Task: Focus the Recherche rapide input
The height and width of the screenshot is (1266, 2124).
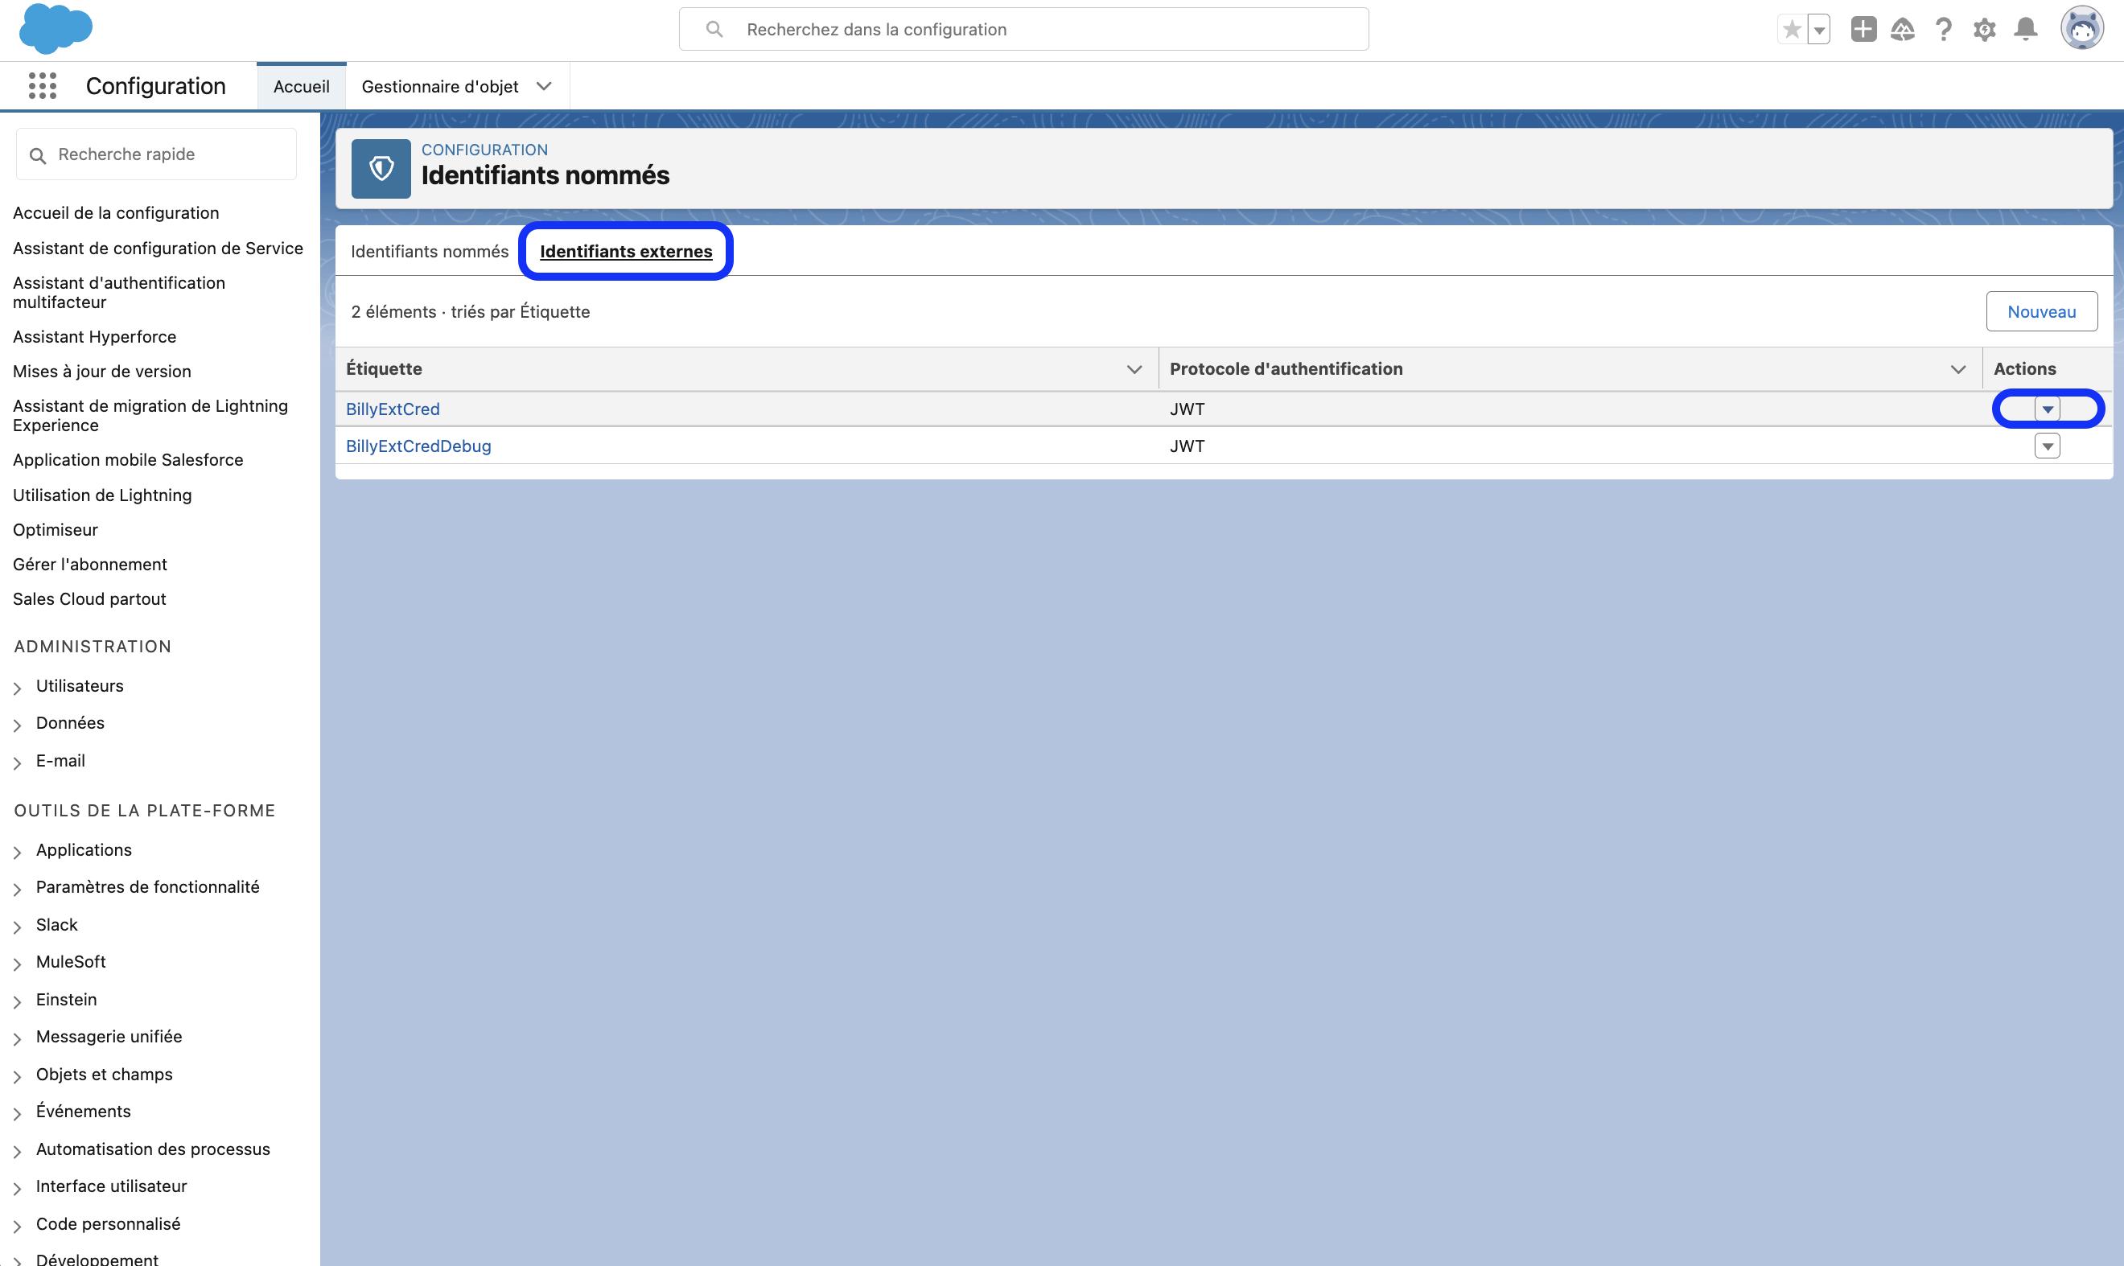Action: click(x=157, y=154)
